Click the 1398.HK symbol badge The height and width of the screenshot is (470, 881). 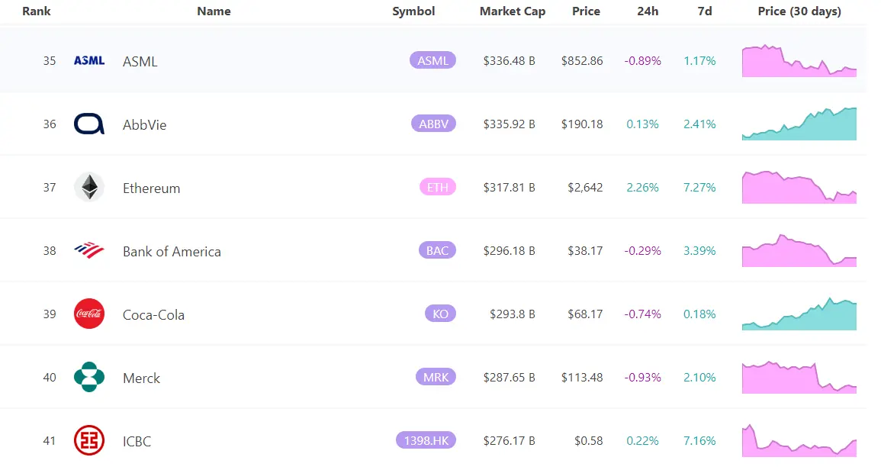pyautogui.click(x=426, y=440)
